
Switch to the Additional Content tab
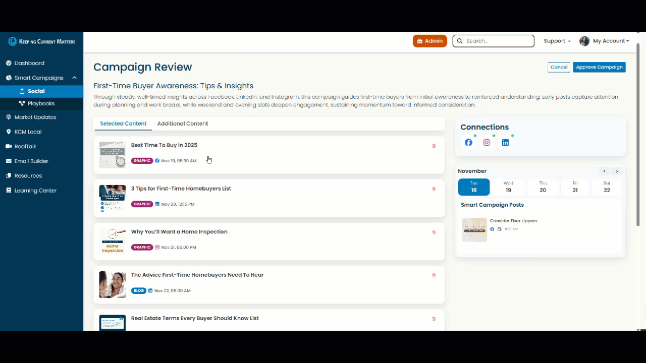182,124
